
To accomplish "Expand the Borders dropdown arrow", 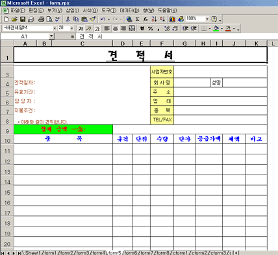I will tap(209, 29).
